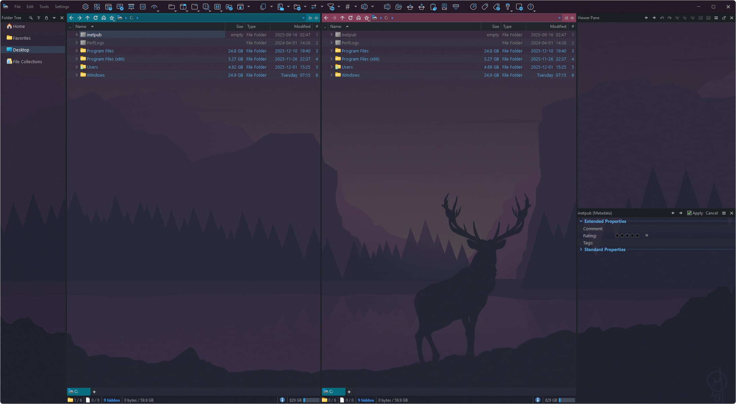Viewport: 736px width, 404px height.
Task: Click Cancel in the inetpub metadata pane
Action: [x=711, y=213]
